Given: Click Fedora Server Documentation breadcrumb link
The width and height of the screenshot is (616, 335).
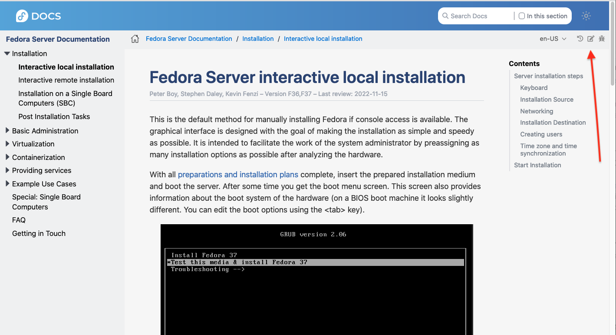Looking at the screenshot, I should click(189, 39).
